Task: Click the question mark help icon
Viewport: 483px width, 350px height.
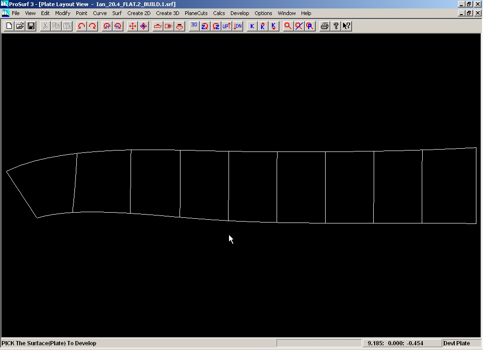Action: 336,26
